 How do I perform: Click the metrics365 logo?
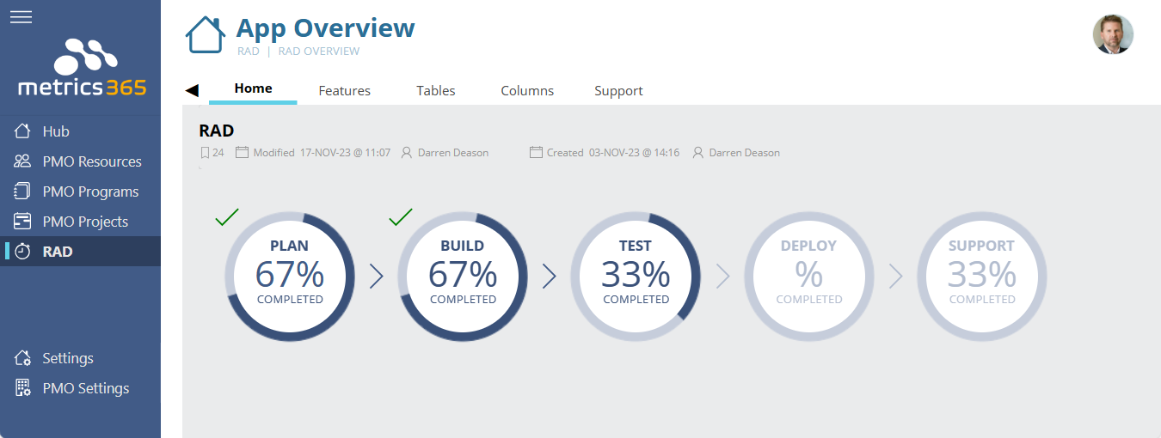click(x=83, y=68)
